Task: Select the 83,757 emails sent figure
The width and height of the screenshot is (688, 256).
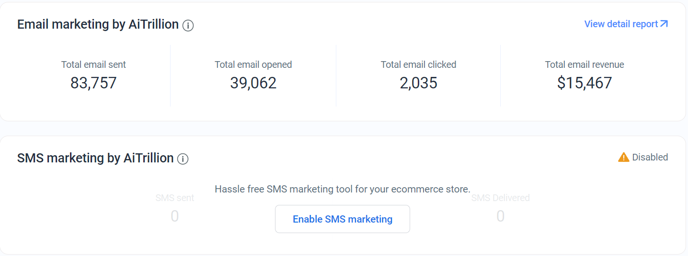Action: click(93, 83)
